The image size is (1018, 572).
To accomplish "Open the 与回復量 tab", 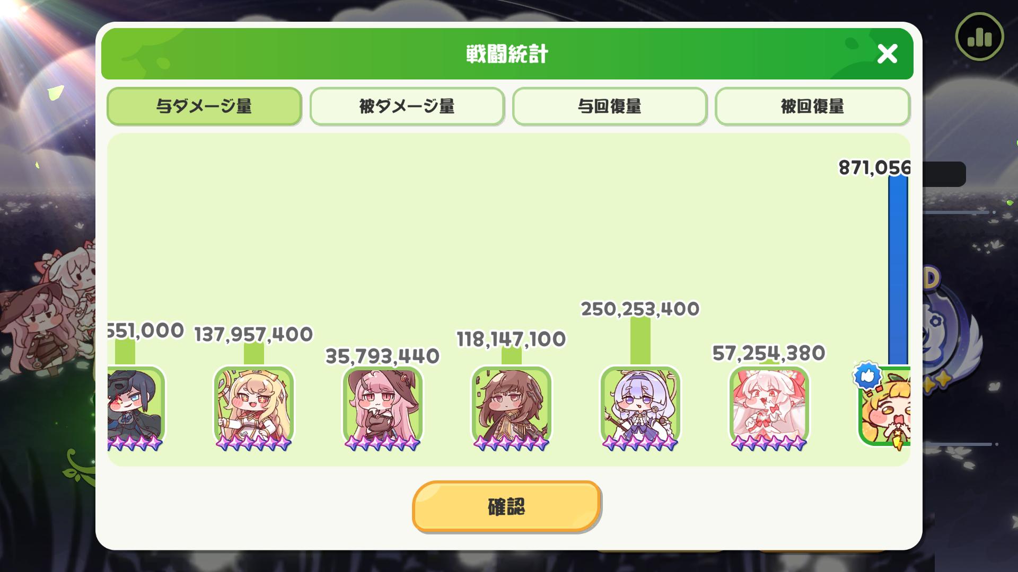I will tap(610, 106).
